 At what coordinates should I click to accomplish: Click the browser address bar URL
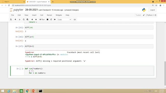(33, 5)
